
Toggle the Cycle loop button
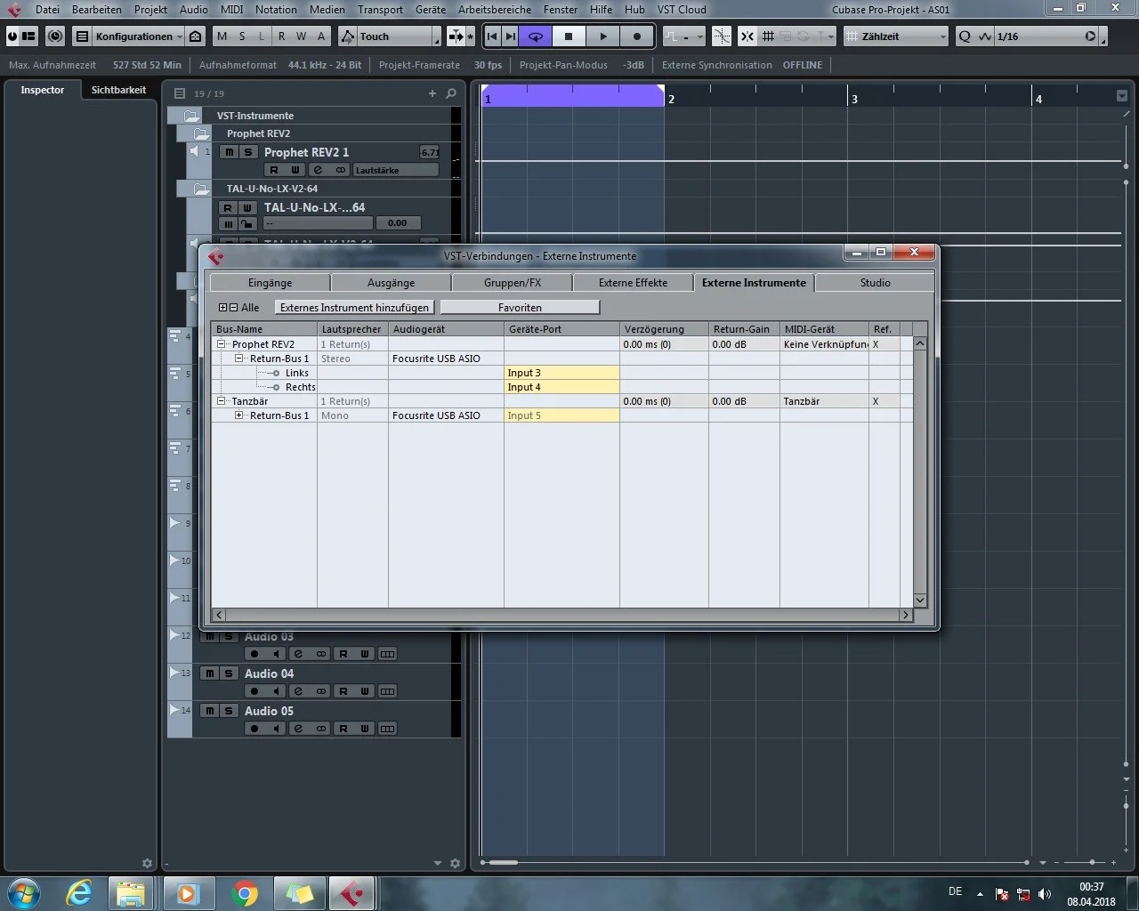(536, 36)
